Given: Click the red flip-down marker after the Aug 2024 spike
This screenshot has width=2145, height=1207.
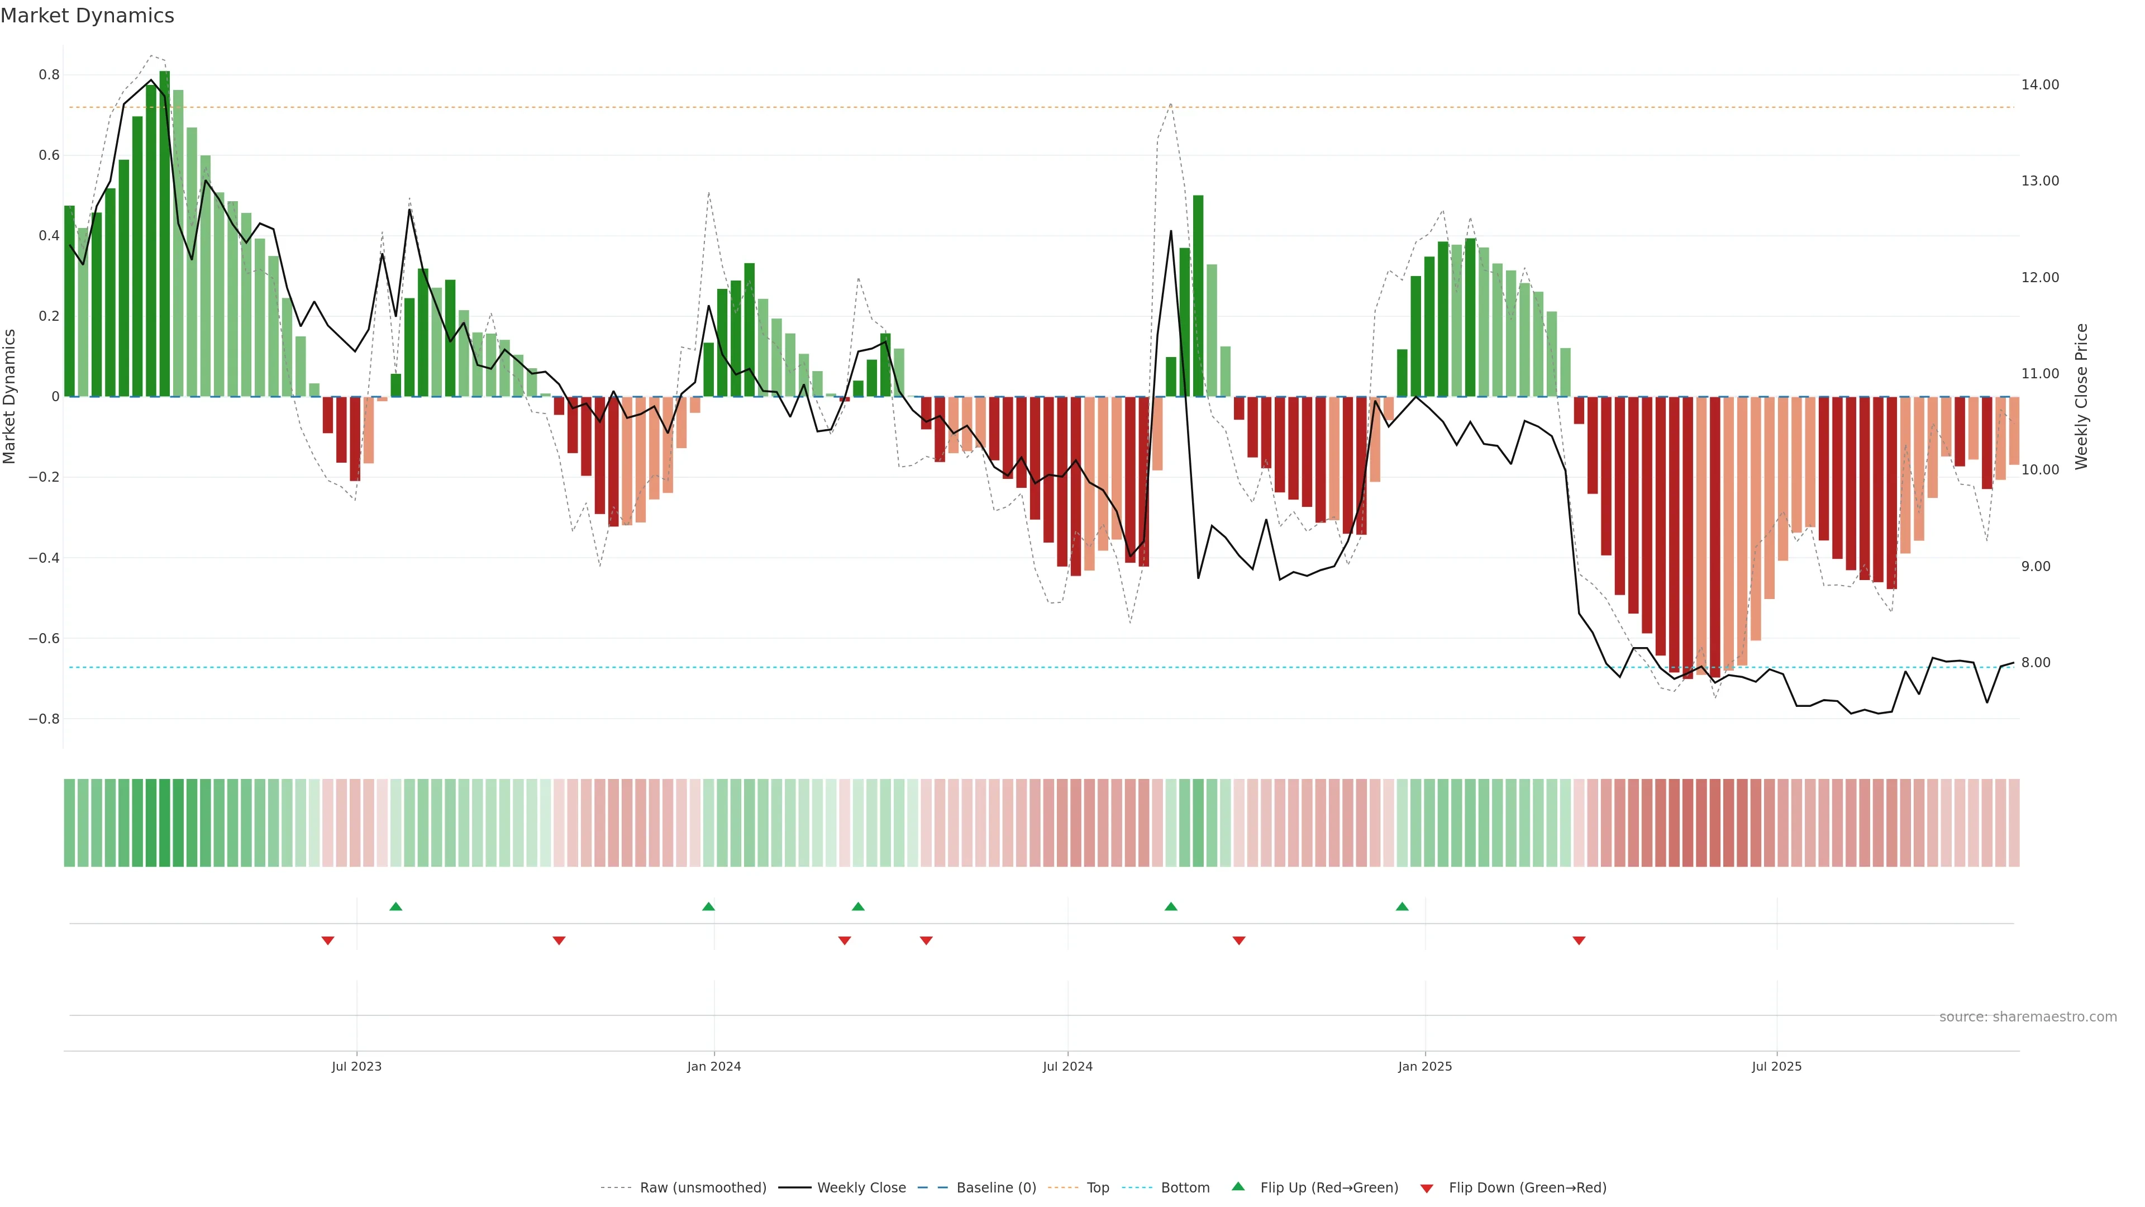Looking at the screenshot, I should point(1239,940).
